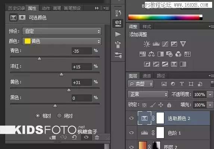The height and width of the screenshot is (149, 214).
Task: Click the mask icon next to 可选颜色
Action: tap(22, 18)
